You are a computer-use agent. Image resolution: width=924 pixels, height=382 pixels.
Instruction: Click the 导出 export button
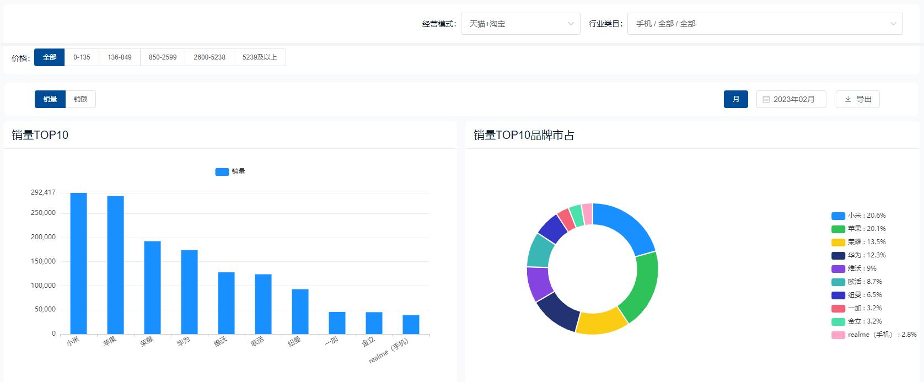tap(857, 99)
